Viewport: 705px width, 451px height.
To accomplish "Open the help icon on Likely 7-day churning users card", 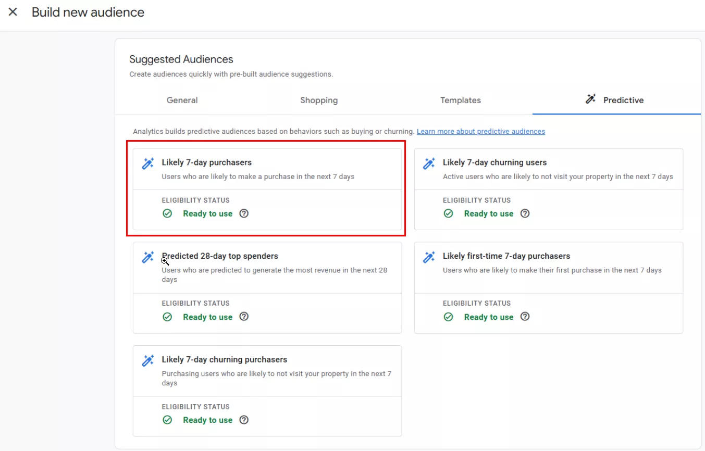I will coord(525,214).
